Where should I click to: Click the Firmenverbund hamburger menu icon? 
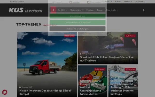[11, 2]
